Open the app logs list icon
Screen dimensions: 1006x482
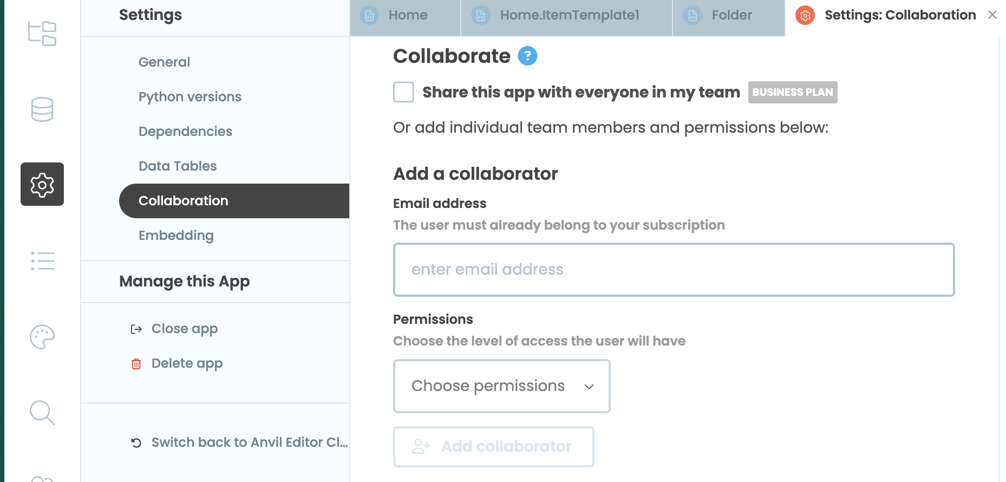pos(42,262)
